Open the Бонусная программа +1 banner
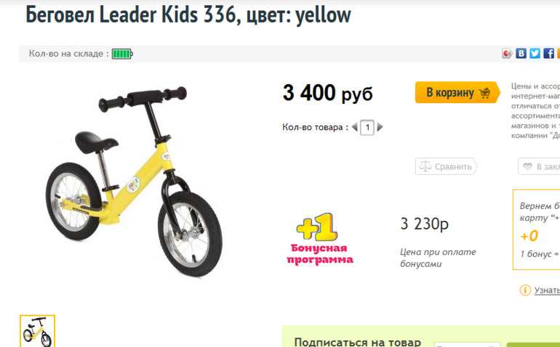The image size is (560, 347). click(x=319, y=239)
